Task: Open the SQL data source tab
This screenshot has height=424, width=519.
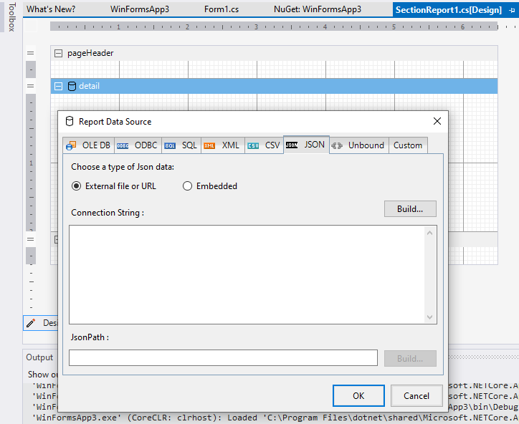Action: point(181,145)
